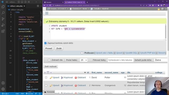Open the Konzole panel
169x95 pixels.
(x=49, y=92)
